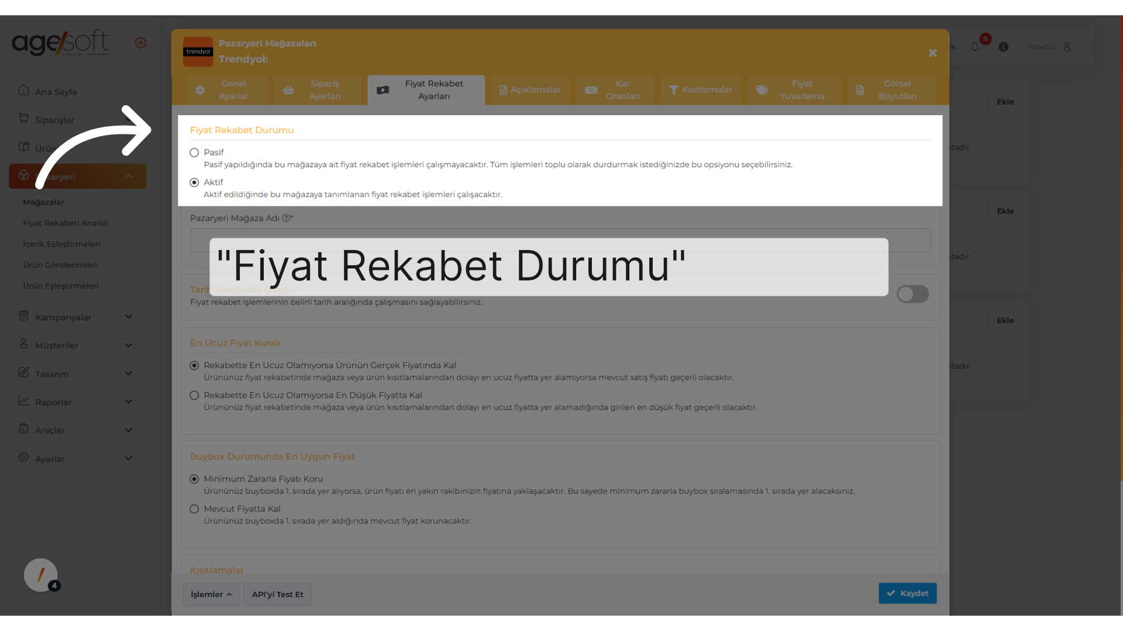Click the first Ekle button in background page
The height and width of the screenshot is (631, 1123).
tap(1005, 102)
